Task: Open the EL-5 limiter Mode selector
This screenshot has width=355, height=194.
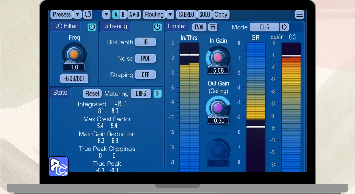Action: tap(264, 27)
